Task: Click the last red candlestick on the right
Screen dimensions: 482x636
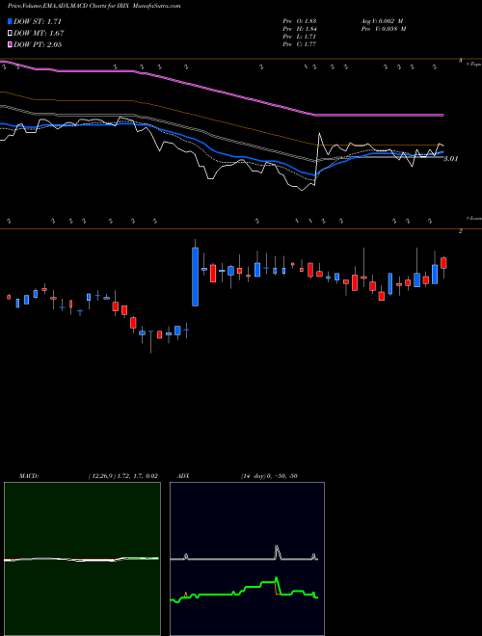Action: pyautogui.click(x=443, y=263)
